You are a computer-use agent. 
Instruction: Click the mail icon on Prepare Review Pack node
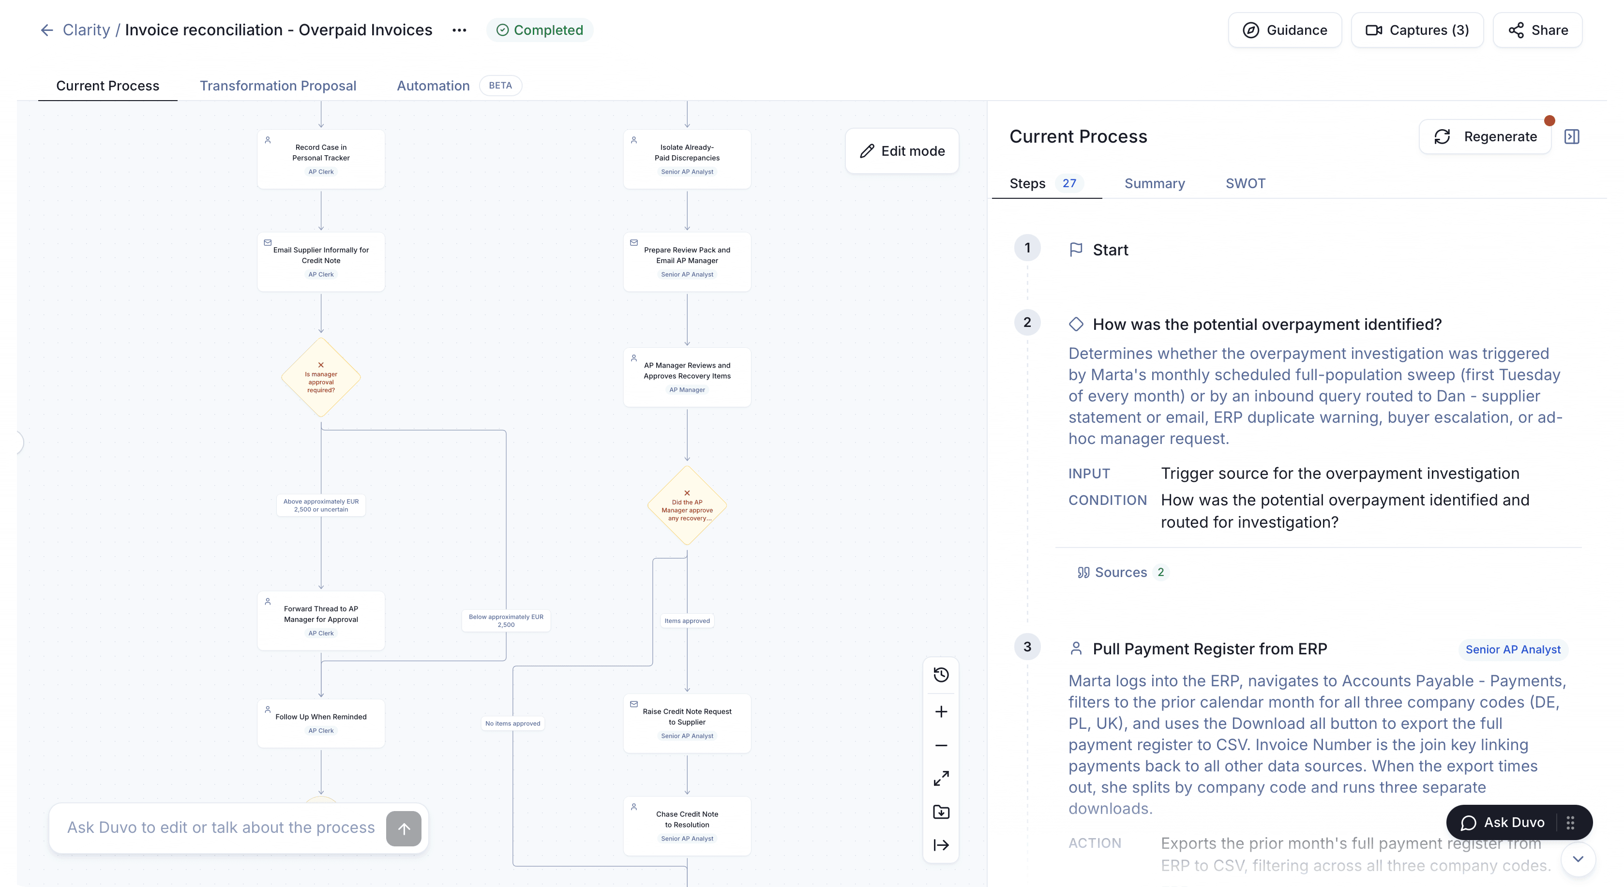pyautogui.click(x=634, y=242)
